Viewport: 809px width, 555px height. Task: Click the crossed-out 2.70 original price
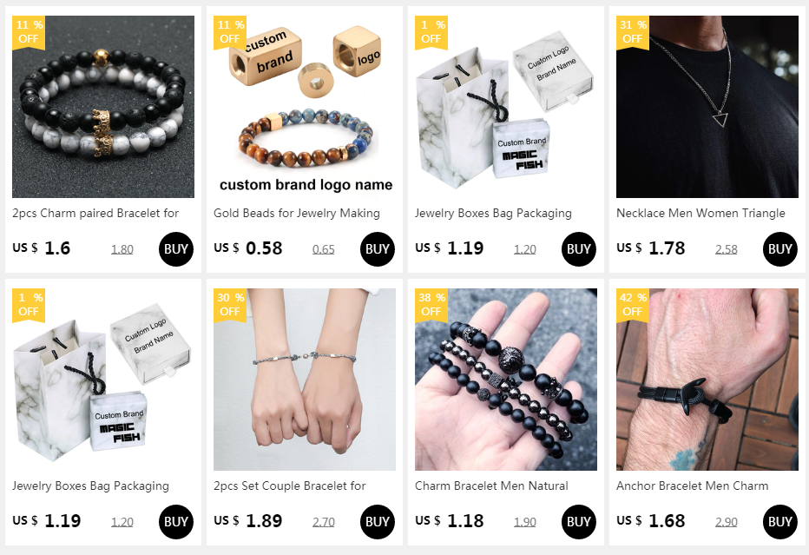point(324,522)
